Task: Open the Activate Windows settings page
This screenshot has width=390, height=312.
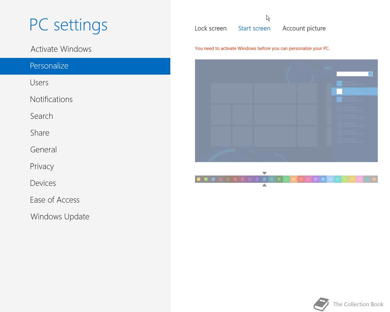Action: [x=61, y=49]
